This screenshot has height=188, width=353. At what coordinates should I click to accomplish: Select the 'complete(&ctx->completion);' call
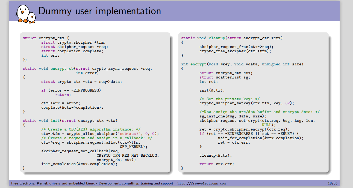pyautogui.click(x=72, y=108)
